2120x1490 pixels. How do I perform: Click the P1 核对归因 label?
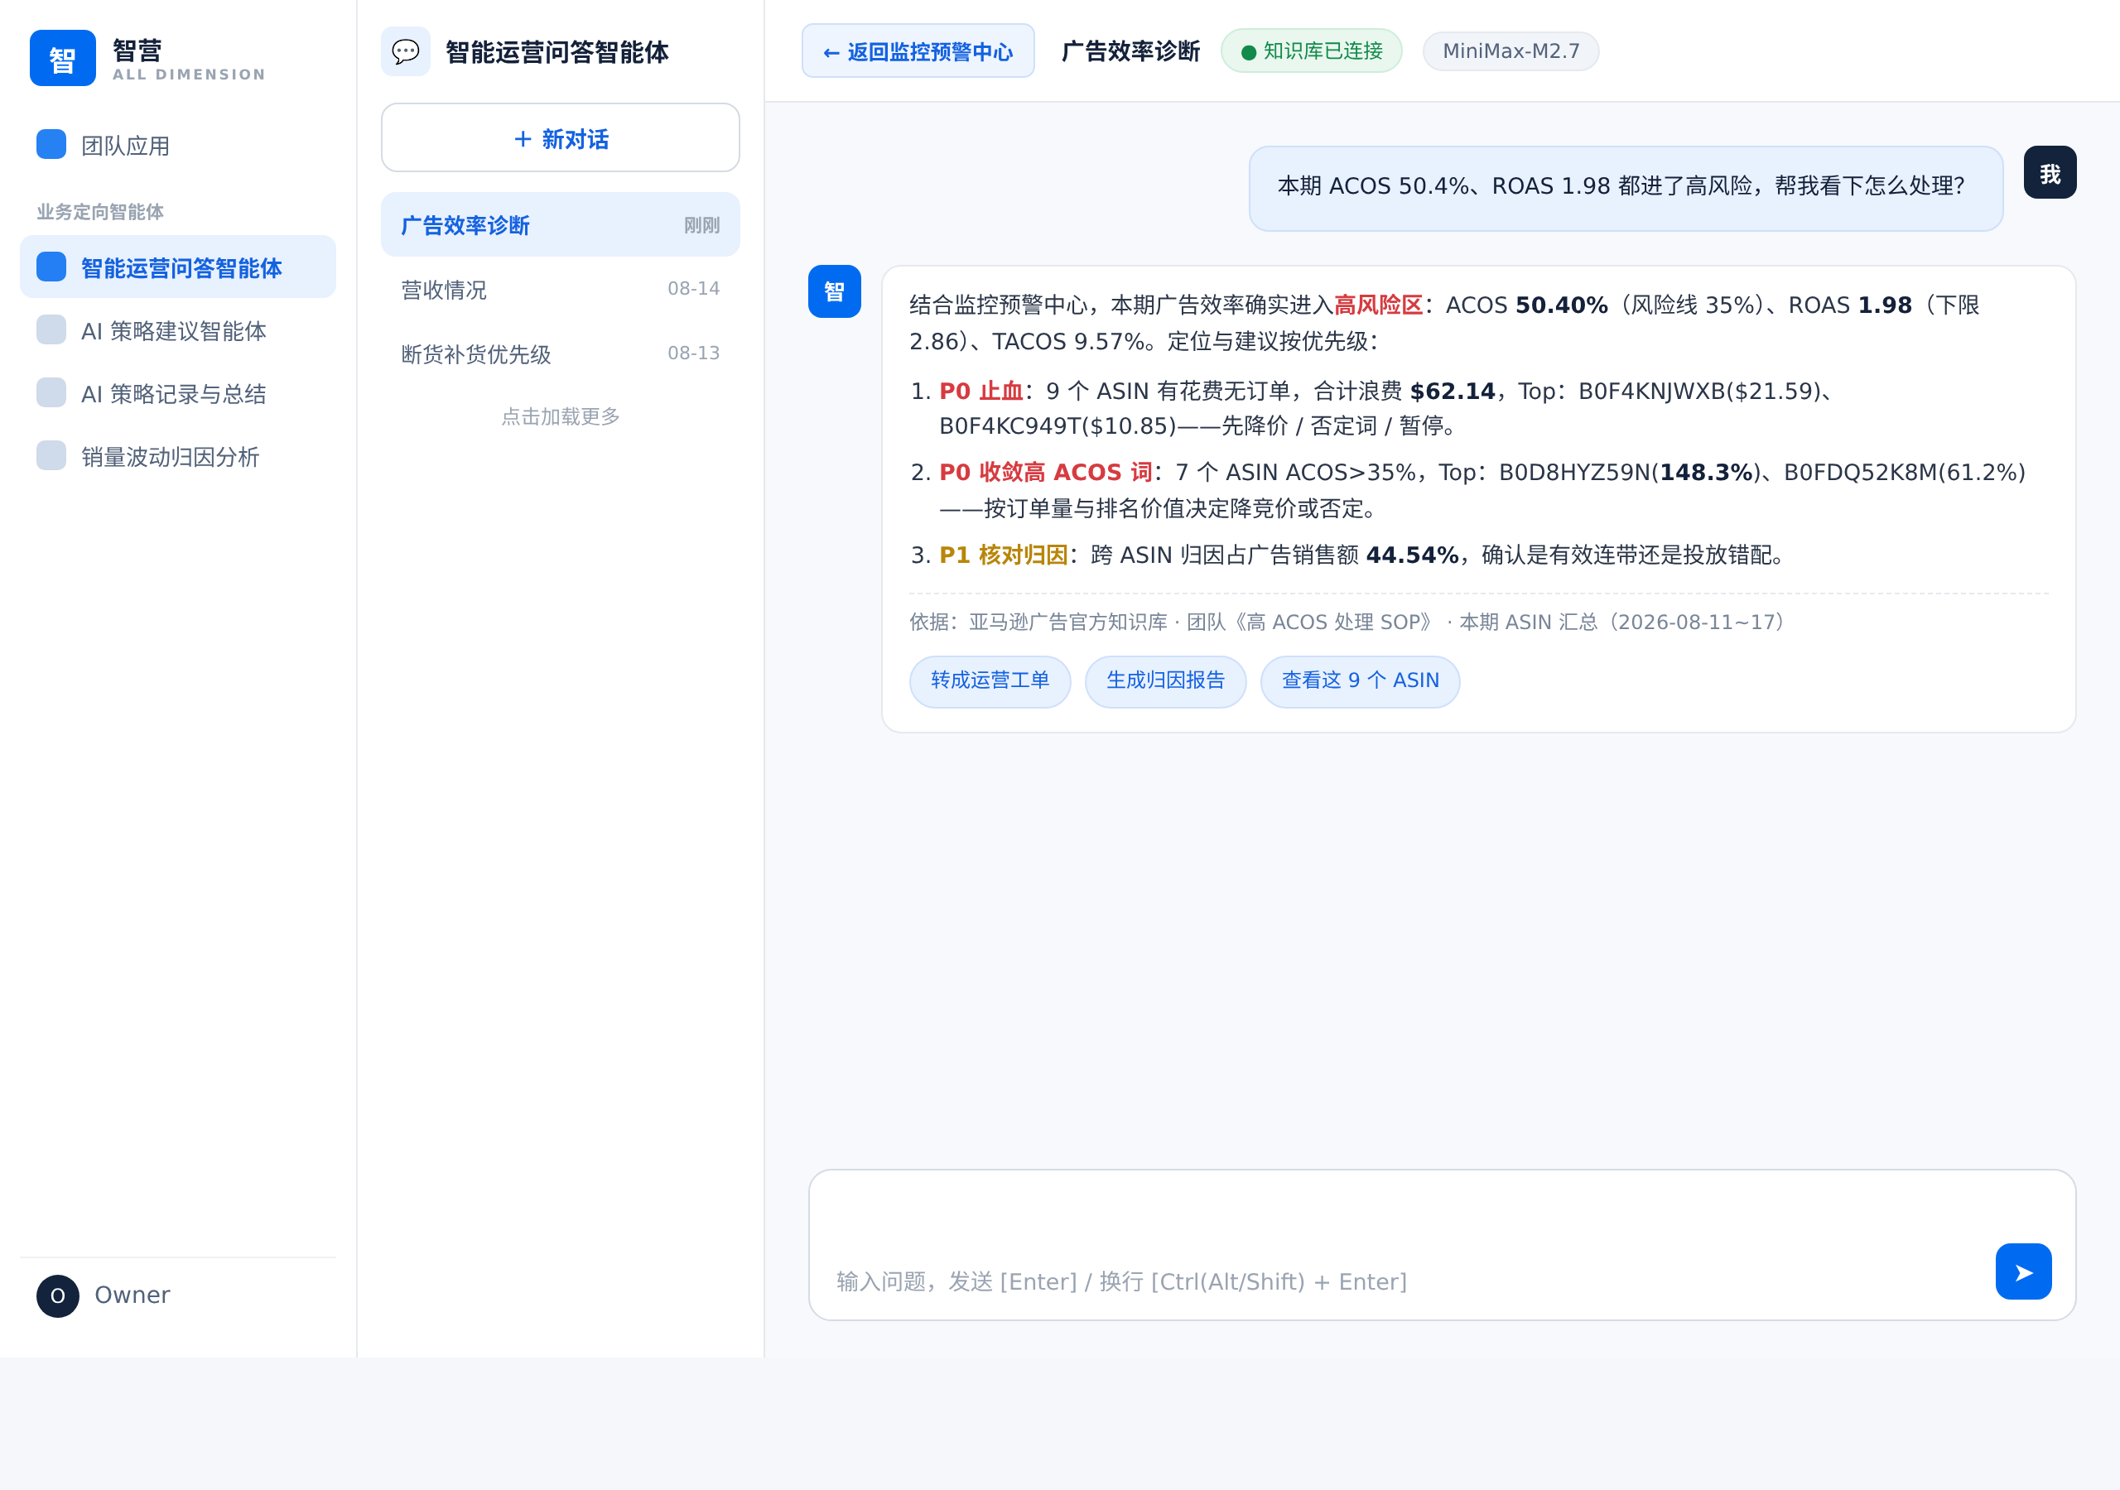click(x=1003, y=555)
